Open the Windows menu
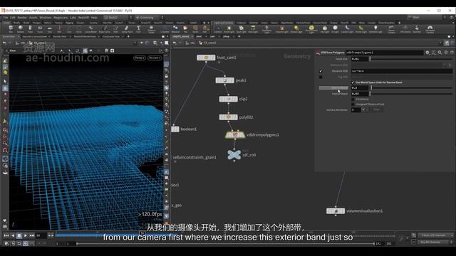 pos(46,17)
